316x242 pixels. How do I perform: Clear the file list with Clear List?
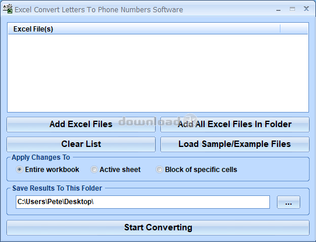tap(81, 144)
